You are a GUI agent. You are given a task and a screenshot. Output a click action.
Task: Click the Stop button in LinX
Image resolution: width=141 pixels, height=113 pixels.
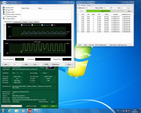129,11
